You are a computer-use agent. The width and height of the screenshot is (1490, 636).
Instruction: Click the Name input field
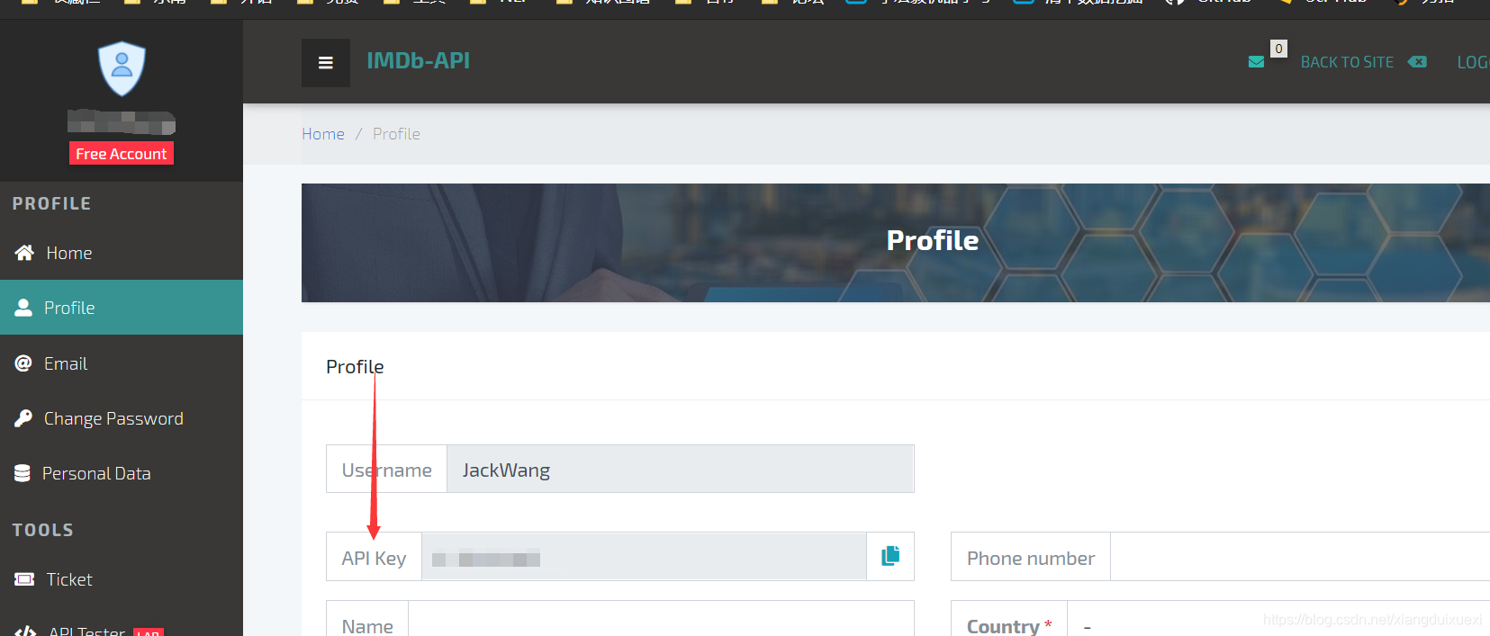click(x=662, y=619)
